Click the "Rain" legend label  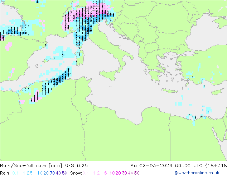tap(5, 173)
